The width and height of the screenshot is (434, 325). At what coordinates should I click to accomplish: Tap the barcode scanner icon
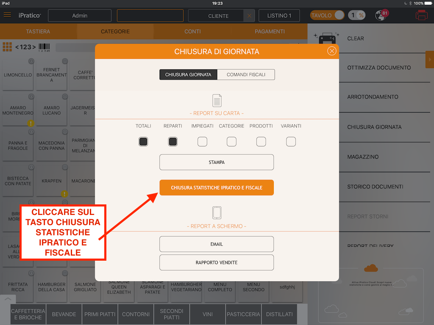(44, 47)
